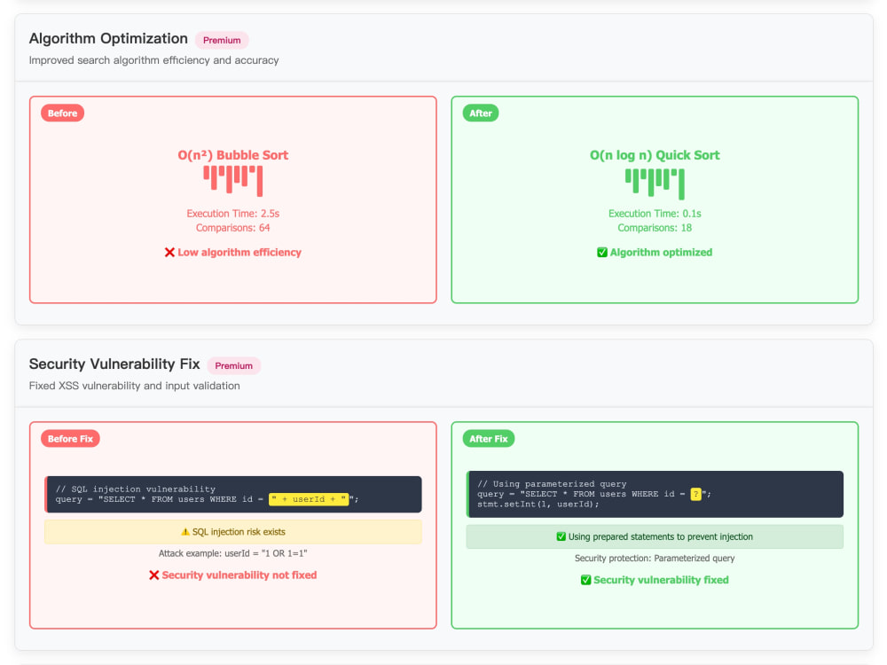Click the green check next to Algorithm optimized
This screenshot has width=887, height=665.
602,252
